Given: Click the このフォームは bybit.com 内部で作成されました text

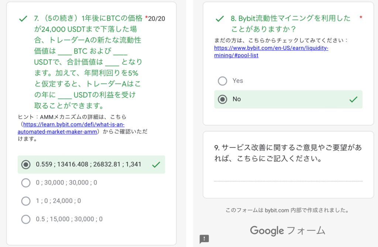Looking at the screenshot, I should 287,210.
